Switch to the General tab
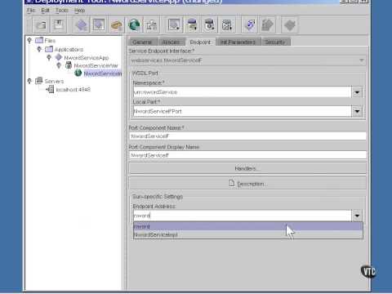392x294 pixels. coord(143,42)
